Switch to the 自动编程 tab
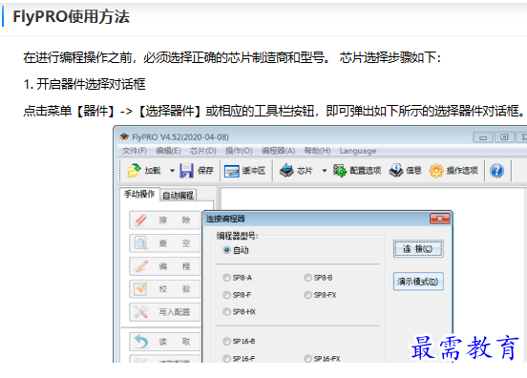Image resolution: width=527 pixels, height=378 pixels. 178,196
